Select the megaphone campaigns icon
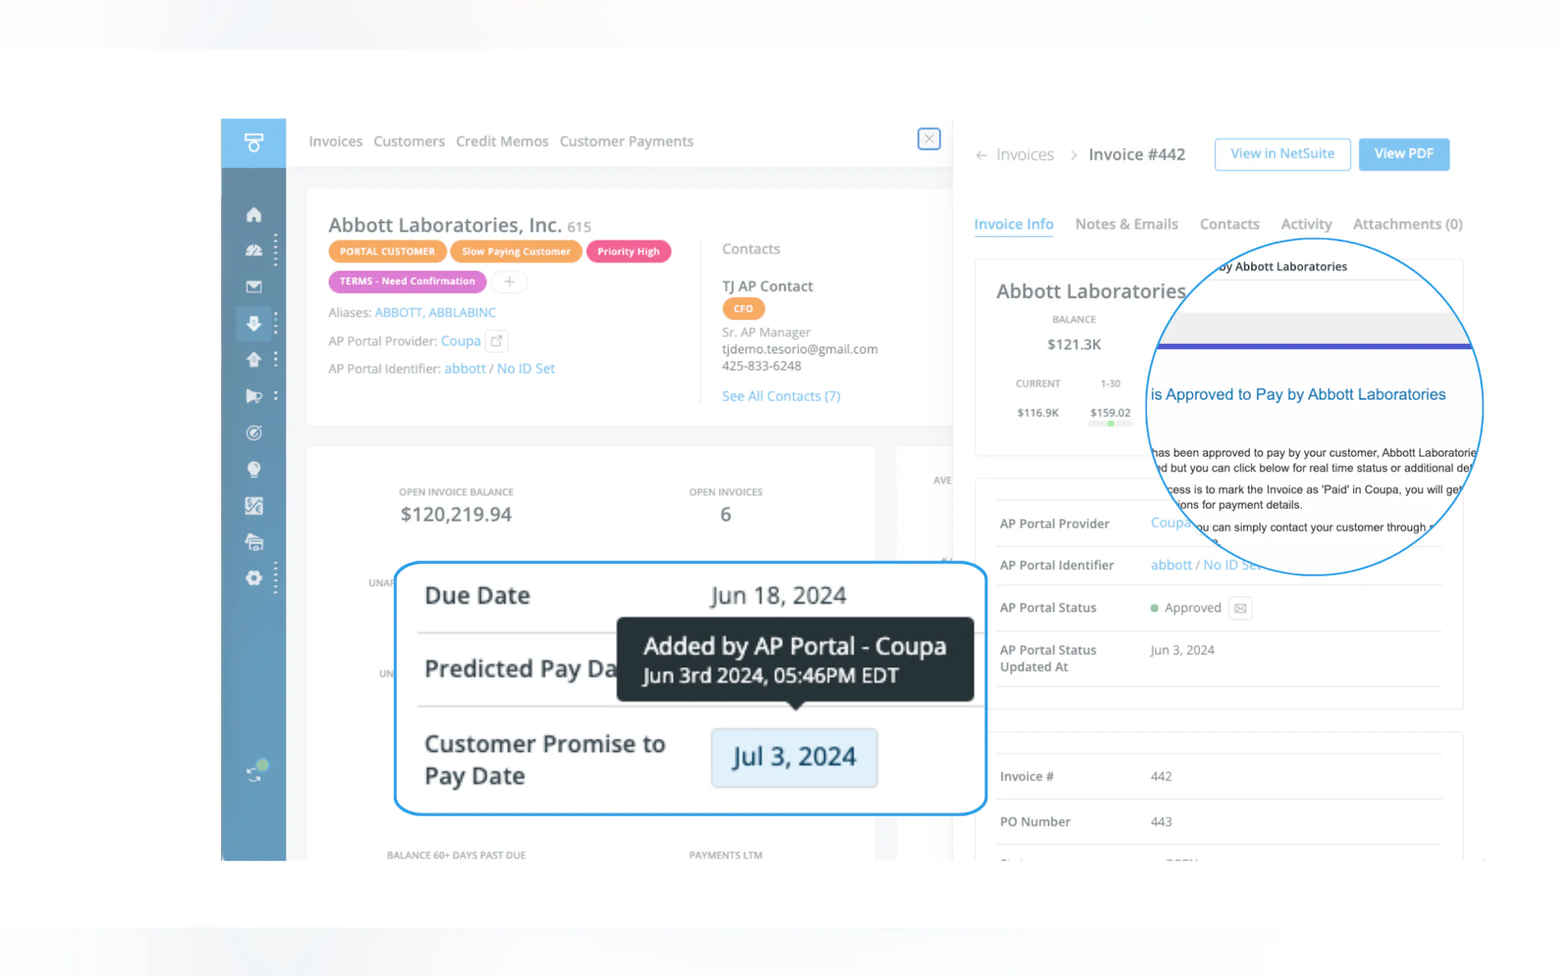Screen dimensions: 1562x976 [x=253, y=396]
